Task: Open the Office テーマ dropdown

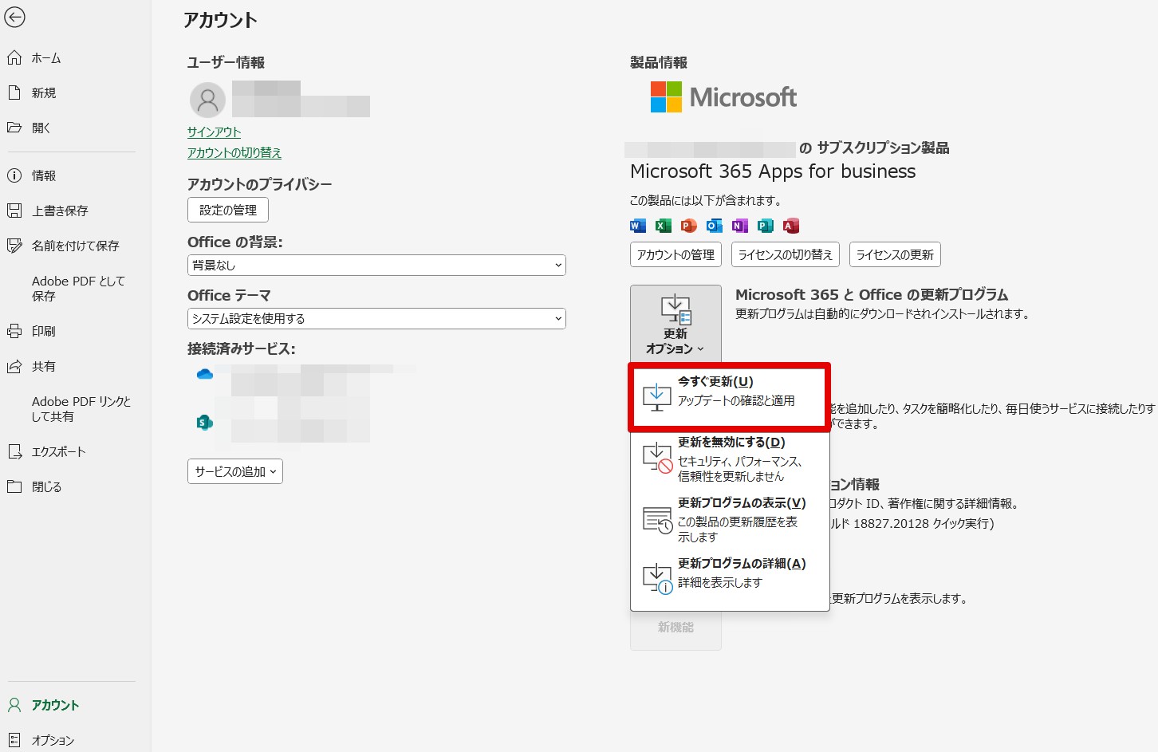Action: pyautogui.click(x=376, y=318)
